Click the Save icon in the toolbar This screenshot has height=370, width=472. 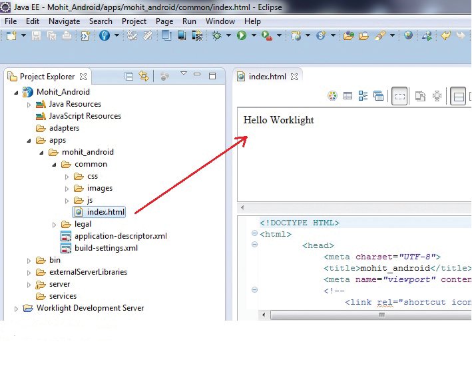coord(36,36)
